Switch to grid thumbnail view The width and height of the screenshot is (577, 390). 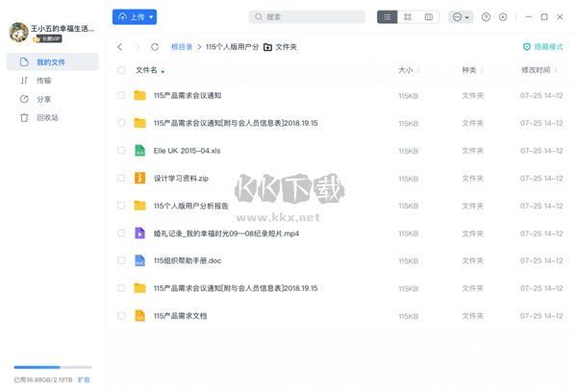coord(408,17)
